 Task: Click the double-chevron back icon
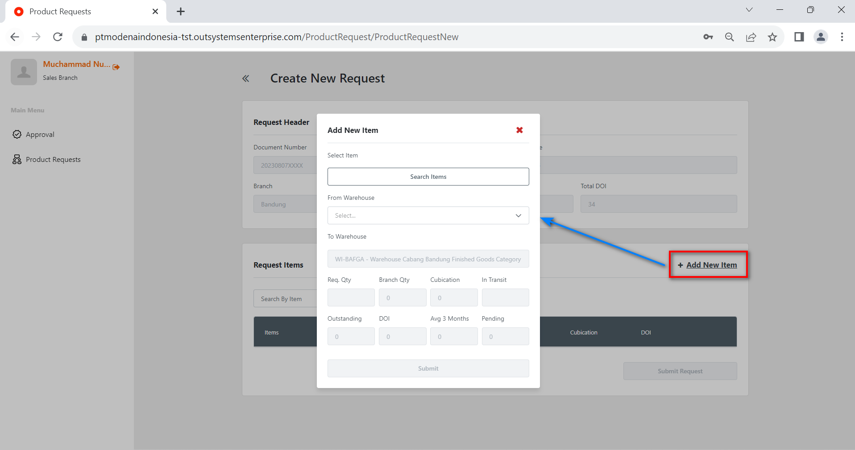tap(245, 79)
